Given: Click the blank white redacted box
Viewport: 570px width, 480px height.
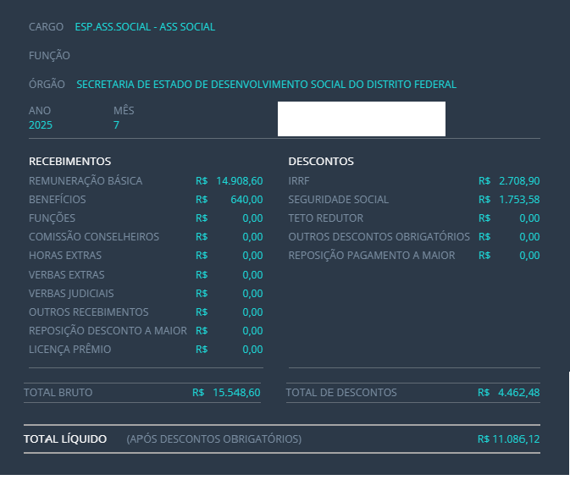Looking at the screenshot, I should [361, 119].
